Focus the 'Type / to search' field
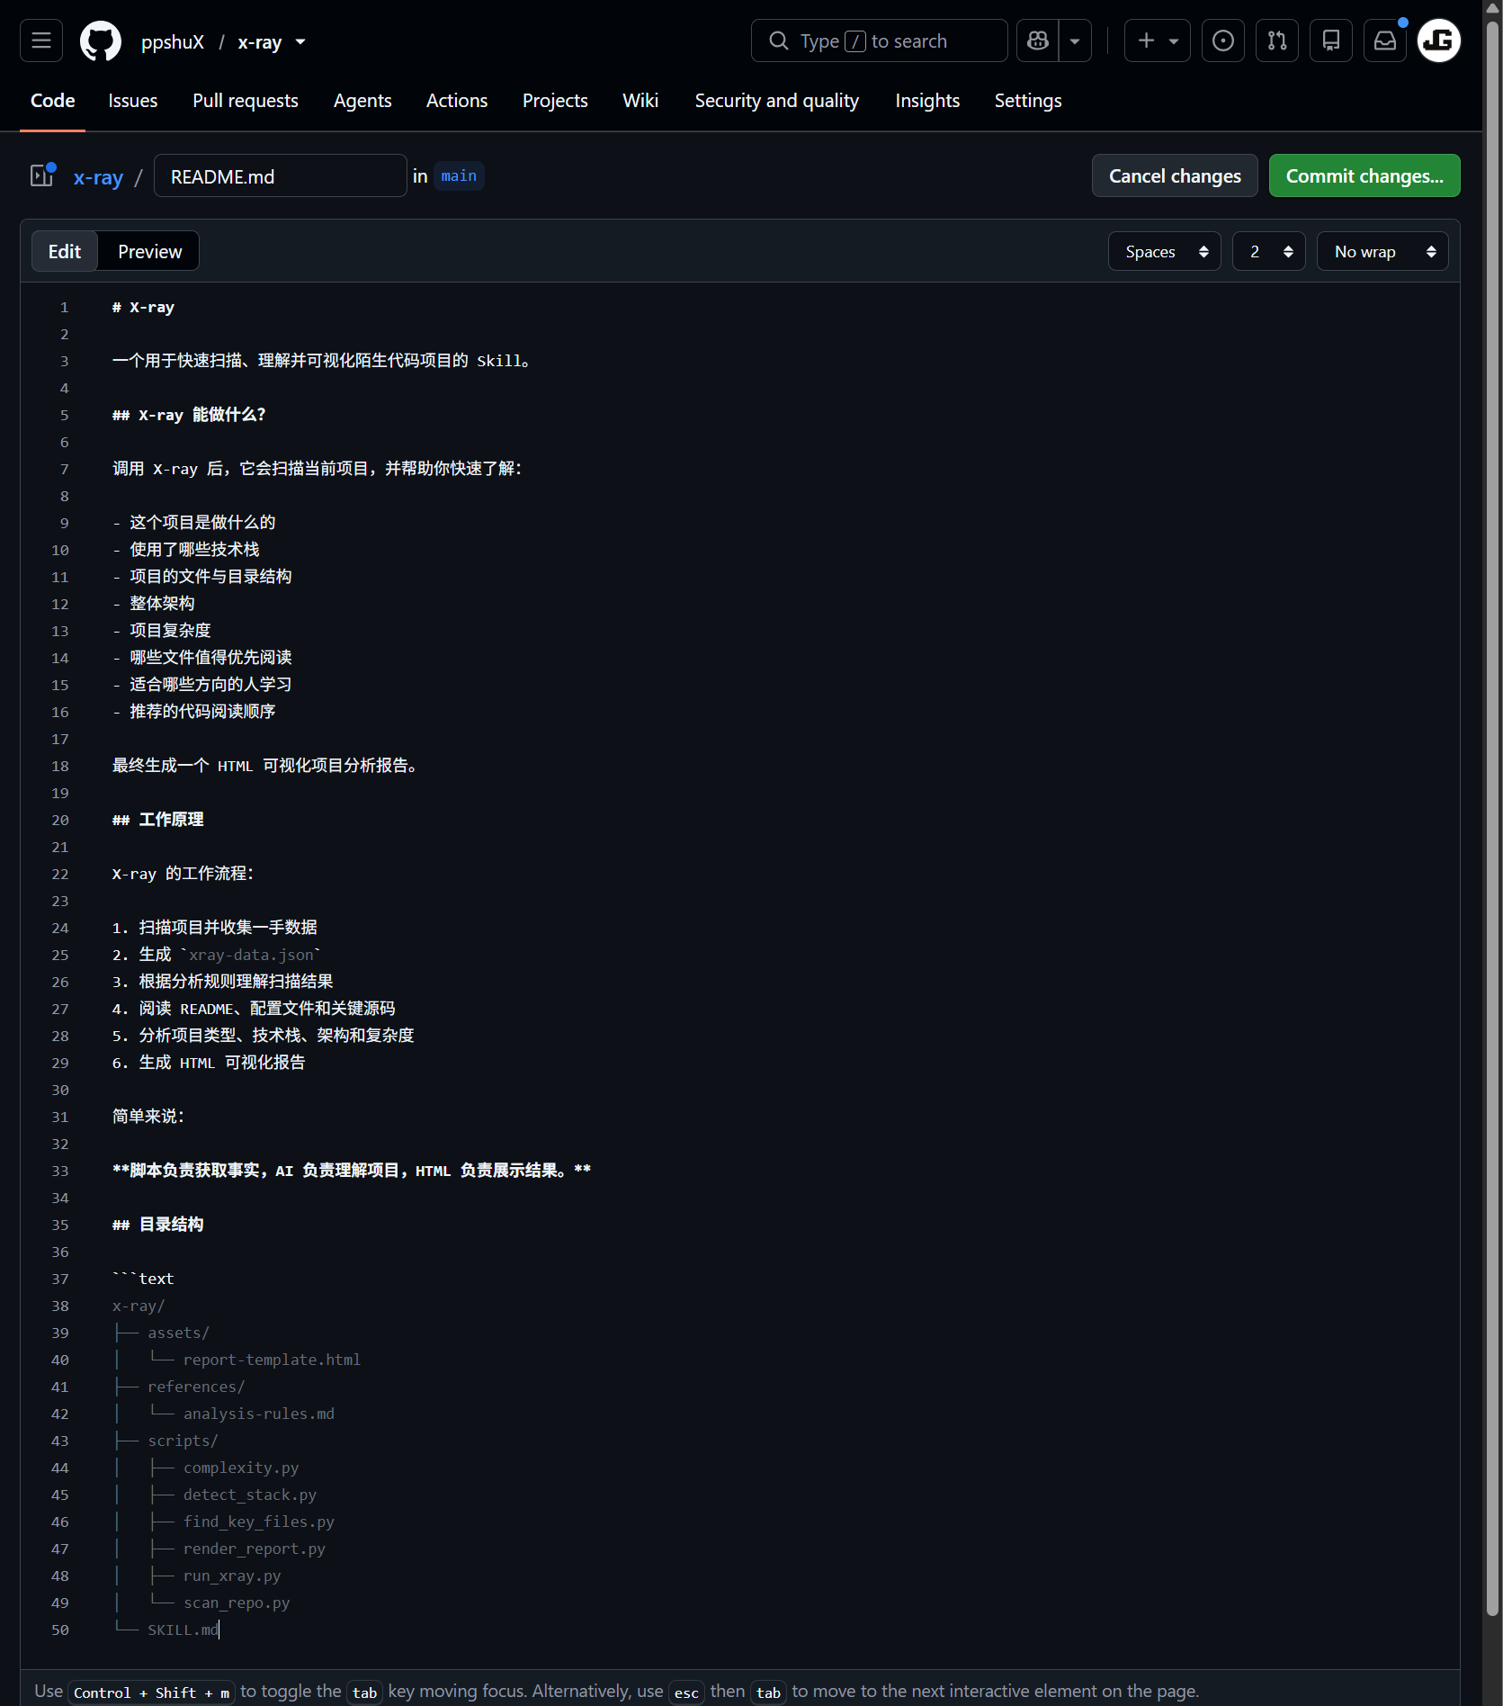1503x1706 pixels. click(x=879, y=40)
